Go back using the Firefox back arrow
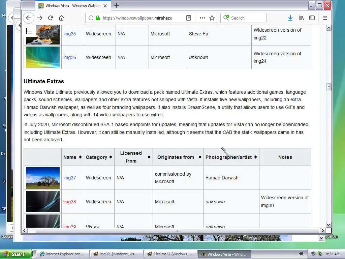Image resolution: width=345 pixels, height=259 pixels. point(29,18)
